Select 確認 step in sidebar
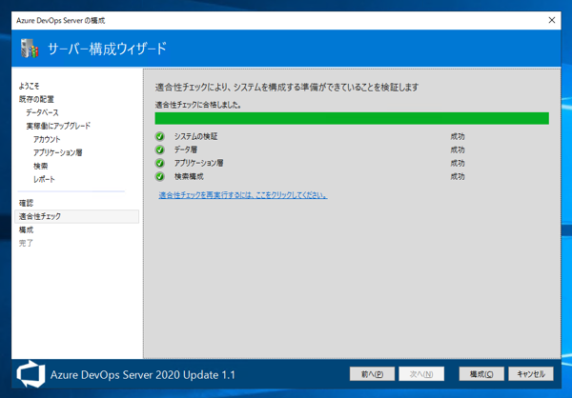 (27, 203)
